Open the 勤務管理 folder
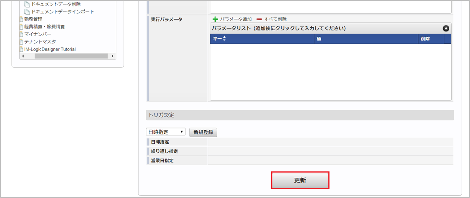This screenshot has height=198, width=470. [33, 19]
